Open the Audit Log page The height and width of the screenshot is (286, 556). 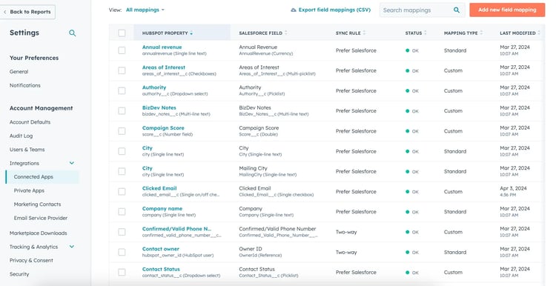point(21,136)
